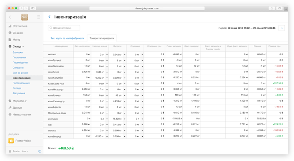Click the browser back button

tap(21, 8)
